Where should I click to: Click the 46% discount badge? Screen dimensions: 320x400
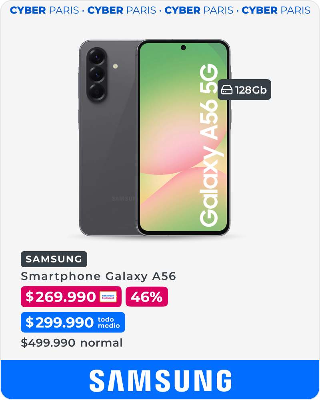tap(147, 297)
